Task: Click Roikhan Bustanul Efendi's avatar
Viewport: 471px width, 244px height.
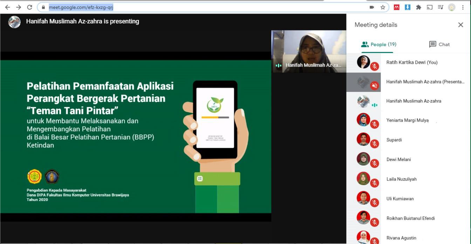Action: coord(363,218)
